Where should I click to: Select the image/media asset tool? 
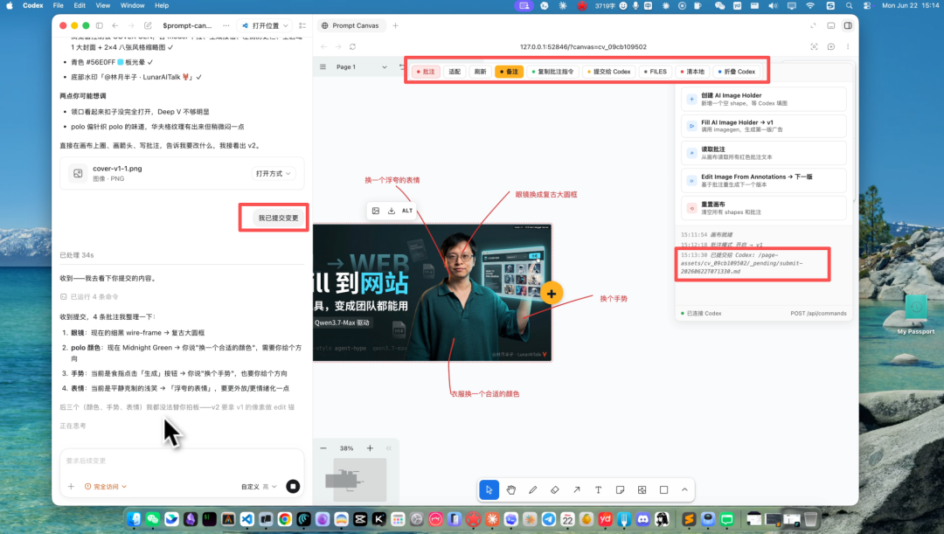point(642,490)
